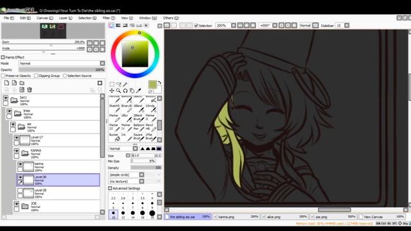This screenshot has width=411, height=231.
Task: Clear the selected layer
Action: click(x=22, y=90)
